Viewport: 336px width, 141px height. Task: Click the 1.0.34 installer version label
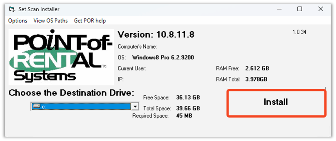(299, 32)
